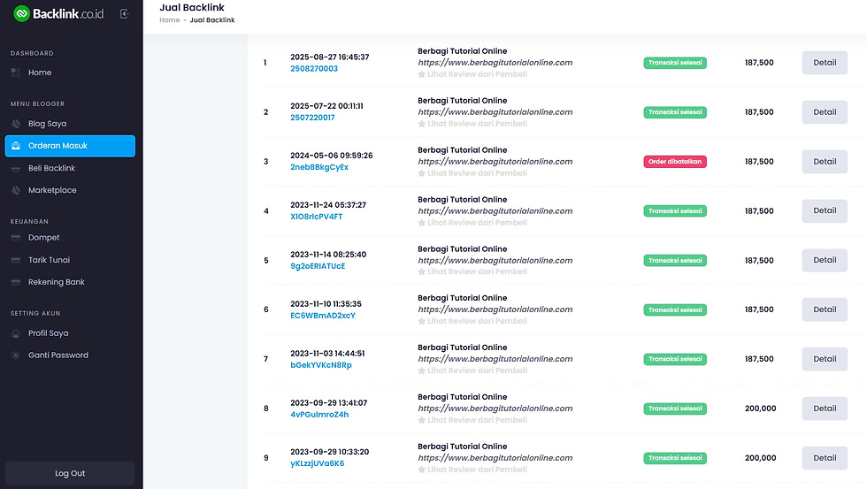Open Detail for order 4vPGulmroZ4h
This screenshot has height=489, width=867.
(x=825, y=409)
